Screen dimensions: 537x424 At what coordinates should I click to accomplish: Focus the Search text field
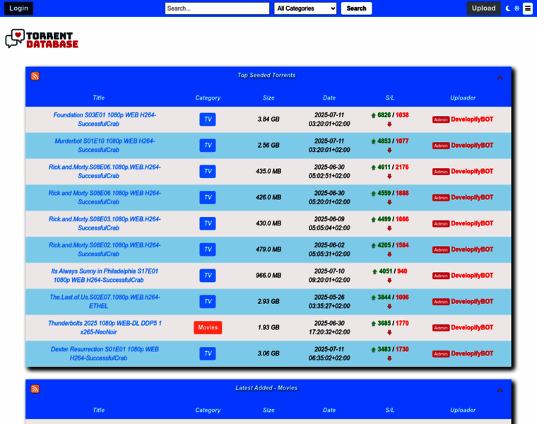coord(217,8)
